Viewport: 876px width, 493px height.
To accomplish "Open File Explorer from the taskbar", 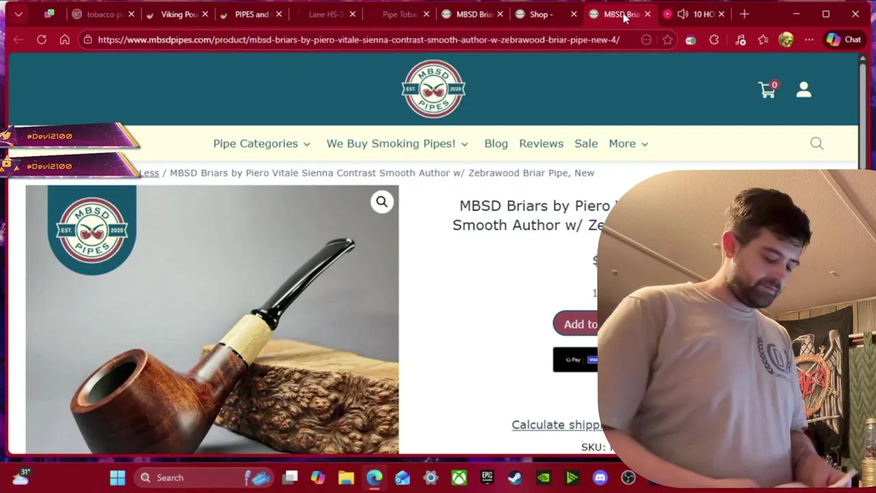I will pos(346,477).
